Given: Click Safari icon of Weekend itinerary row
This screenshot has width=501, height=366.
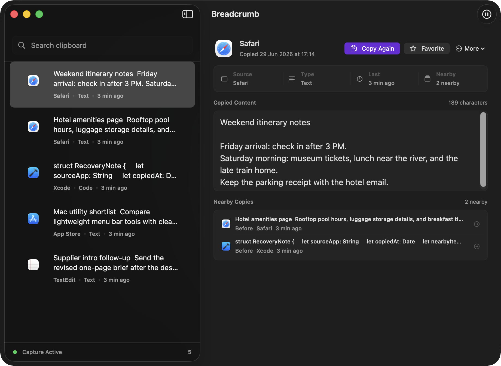Looking at the screenshot, I should (x=33, y=81).
